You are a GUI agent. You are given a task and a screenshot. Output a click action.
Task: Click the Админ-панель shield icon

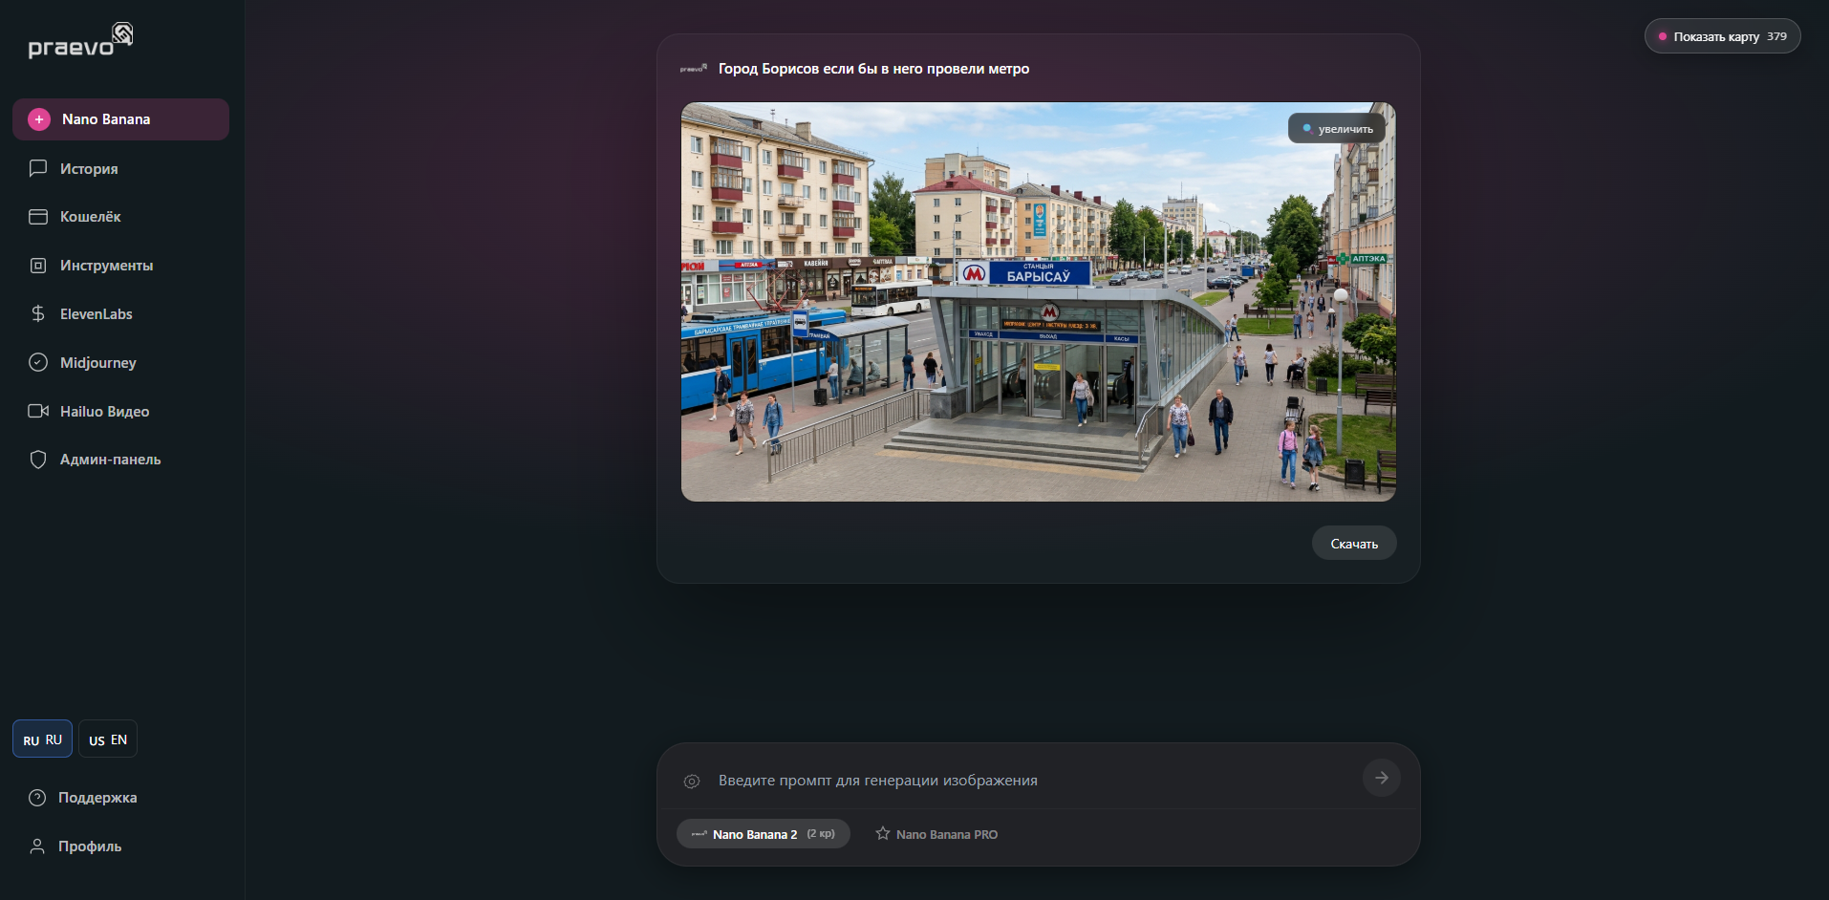38,460
